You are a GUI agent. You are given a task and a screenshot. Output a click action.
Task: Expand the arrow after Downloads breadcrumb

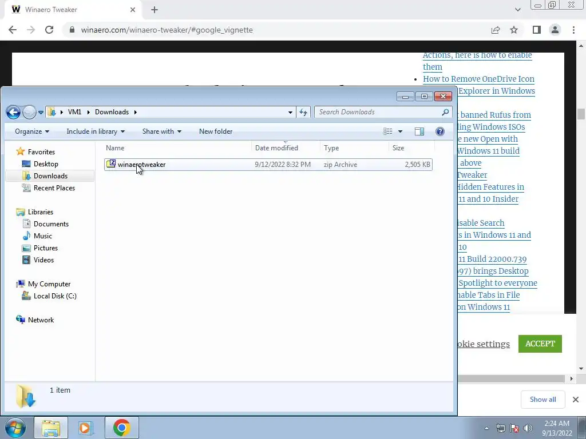point(135,112)
